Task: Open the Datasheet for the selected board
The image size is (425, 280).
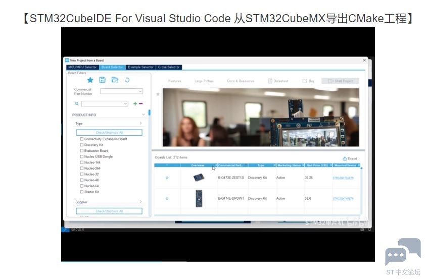Action: click(278, 81)
